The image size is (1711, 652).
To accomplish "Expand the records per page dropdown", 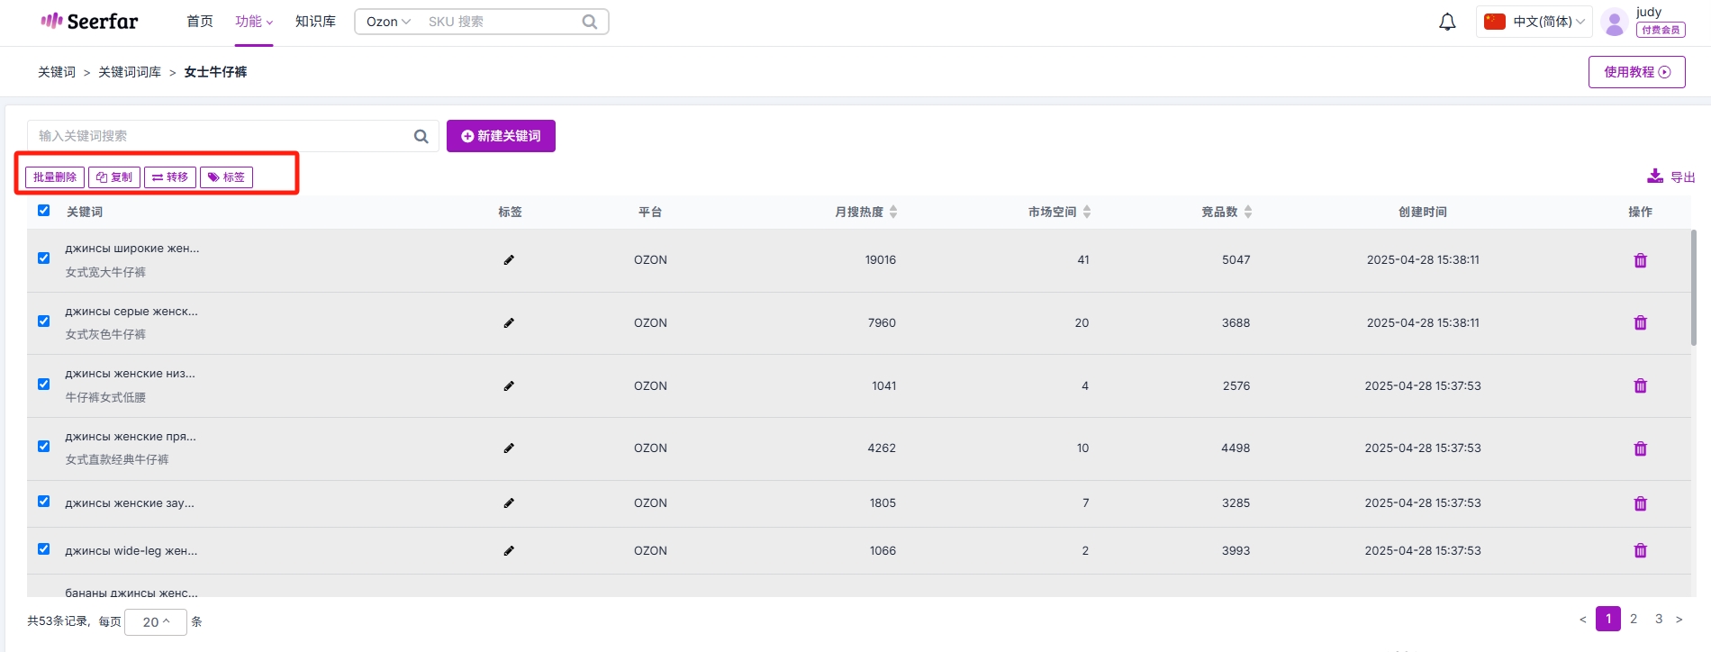I will tap(156, 621).
